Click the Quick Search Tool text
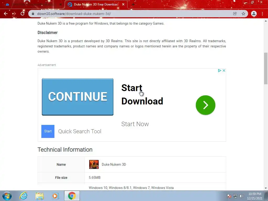This screenshot has height=201, width=268. (80, 131)
